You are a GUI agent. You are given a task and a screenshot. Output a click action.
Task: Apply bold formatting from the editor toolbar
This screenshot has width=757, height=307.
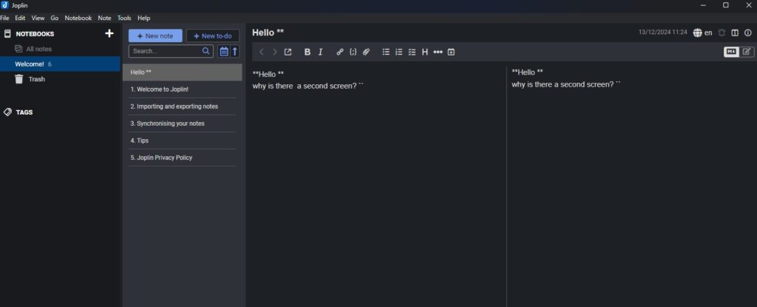[x=308, y=52]
